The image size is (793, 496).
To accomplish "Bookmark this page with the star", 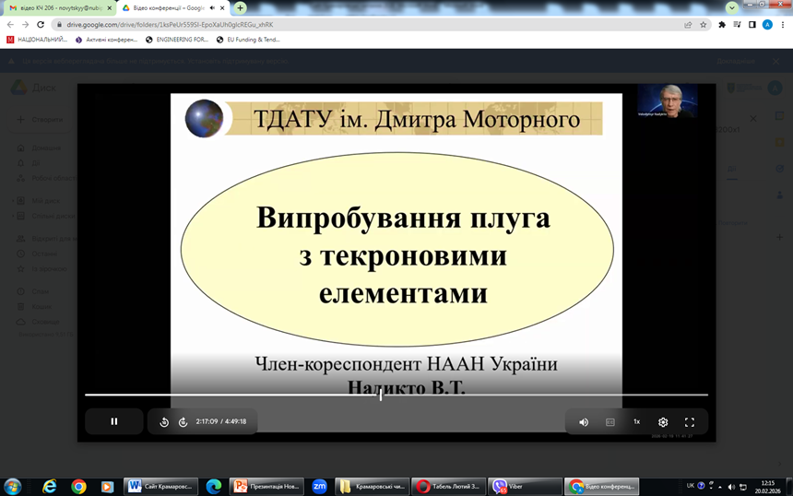I will click(703, 24).
